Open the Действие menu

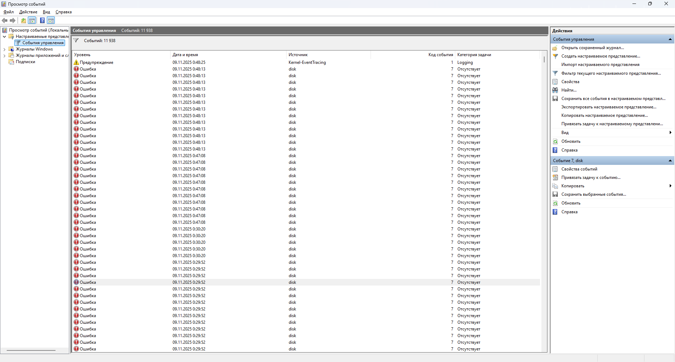pyautogui.click(x=28, y=12)
